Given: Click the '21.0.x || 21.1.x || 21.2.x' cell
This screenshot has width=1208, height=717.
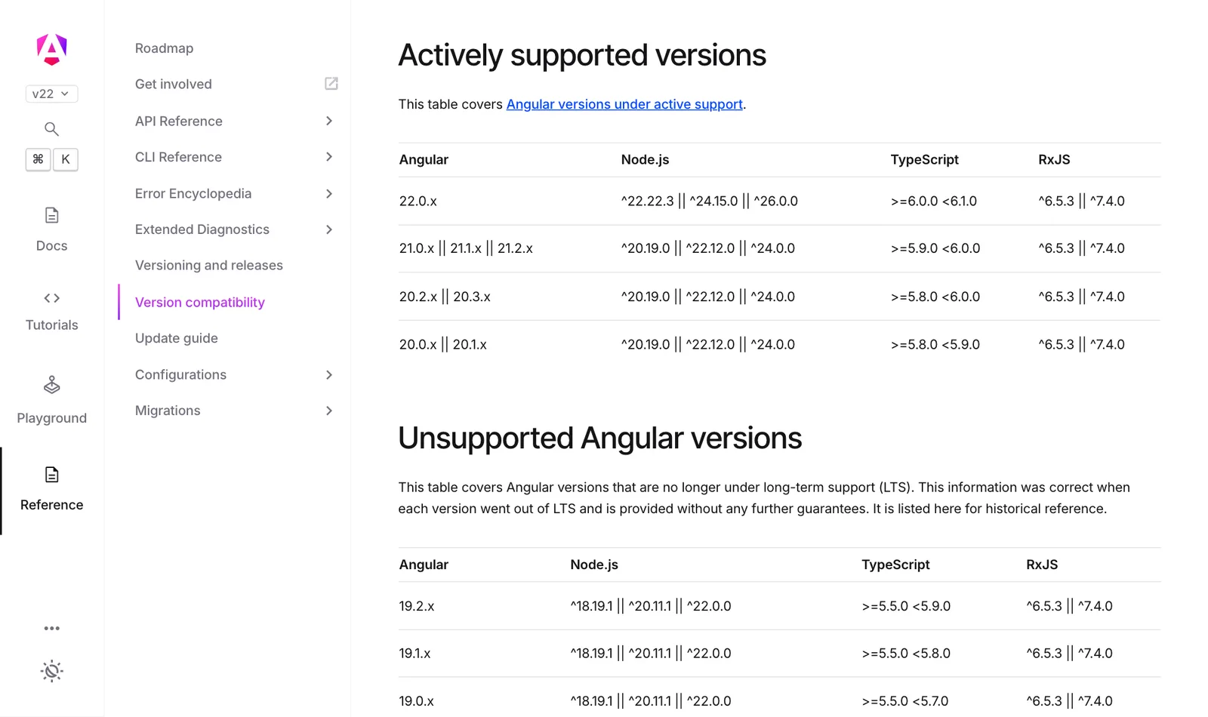Looking at the screenshot, I should pos(466,248).
